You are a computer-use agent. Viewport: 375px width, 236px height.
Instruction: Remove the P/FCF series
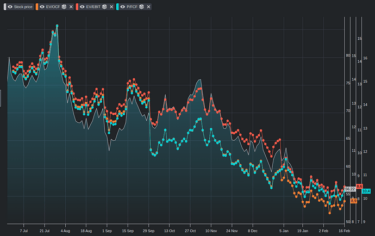(x=149, y=7)
